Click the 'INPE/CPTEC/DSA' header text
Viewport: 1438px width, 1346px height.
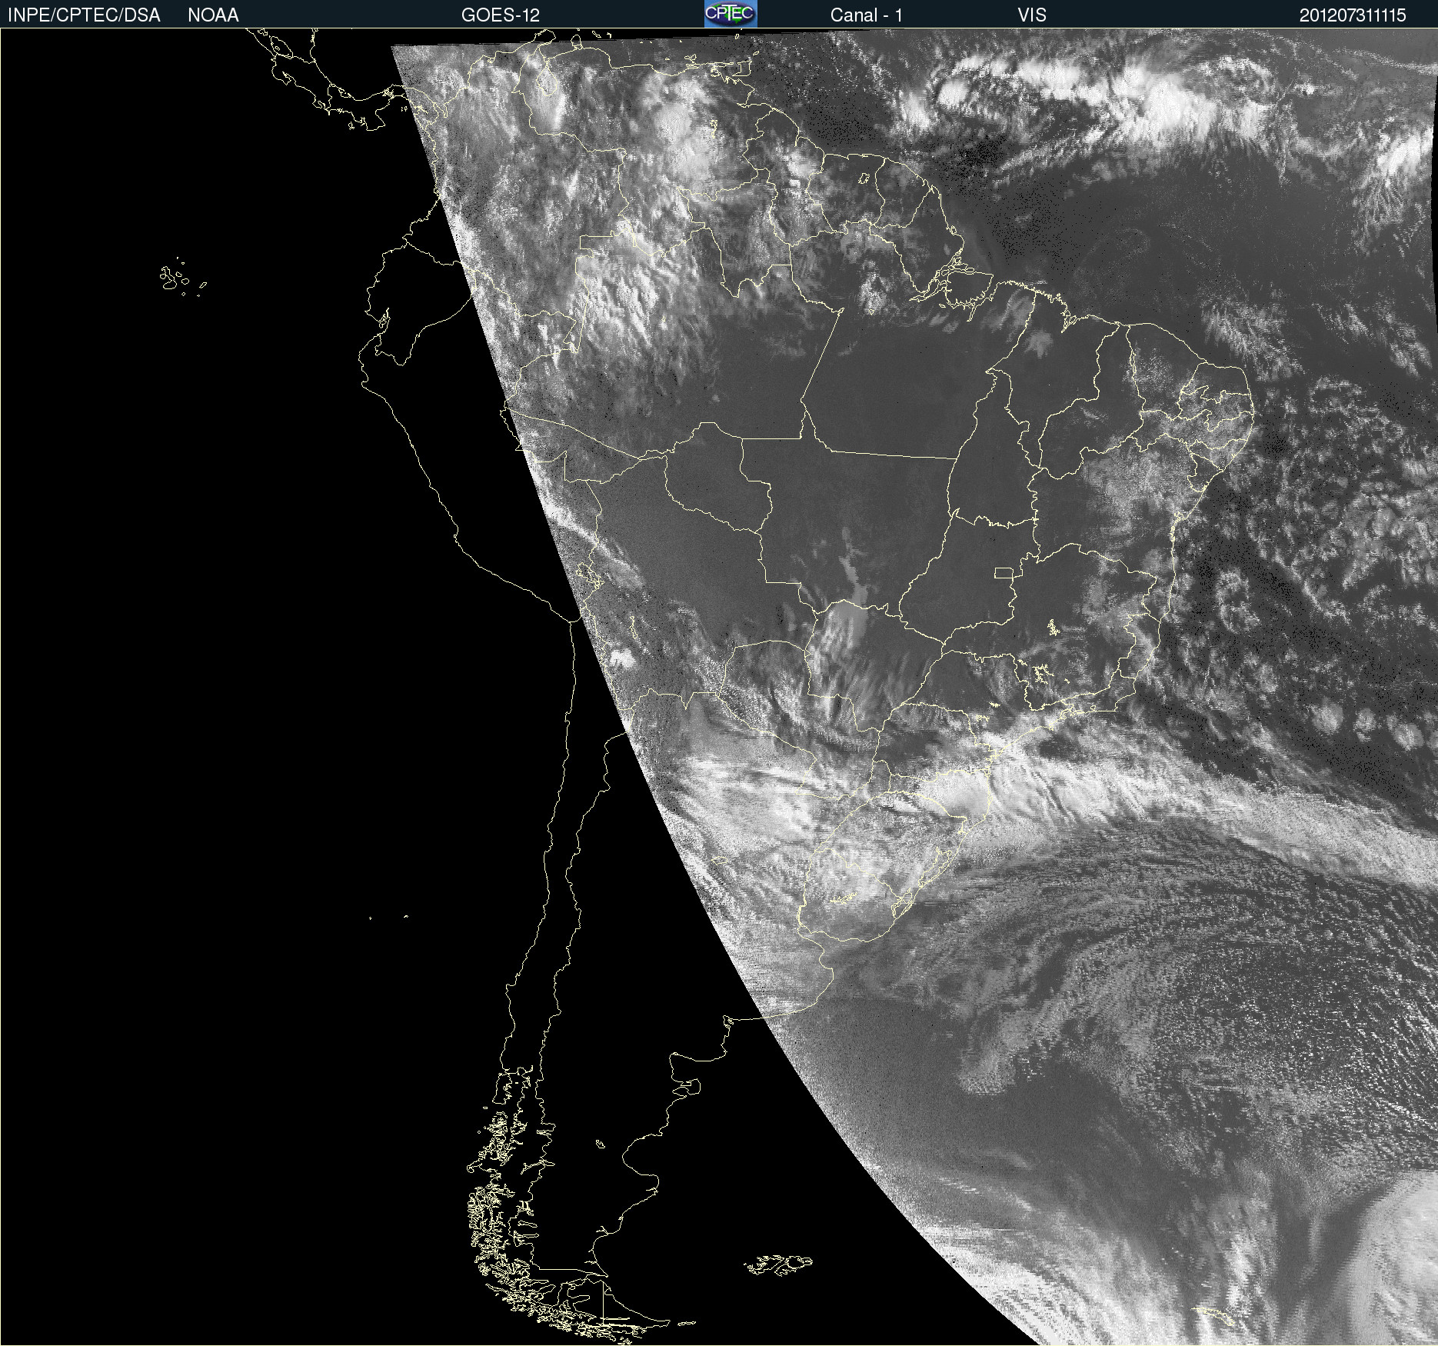84,15
